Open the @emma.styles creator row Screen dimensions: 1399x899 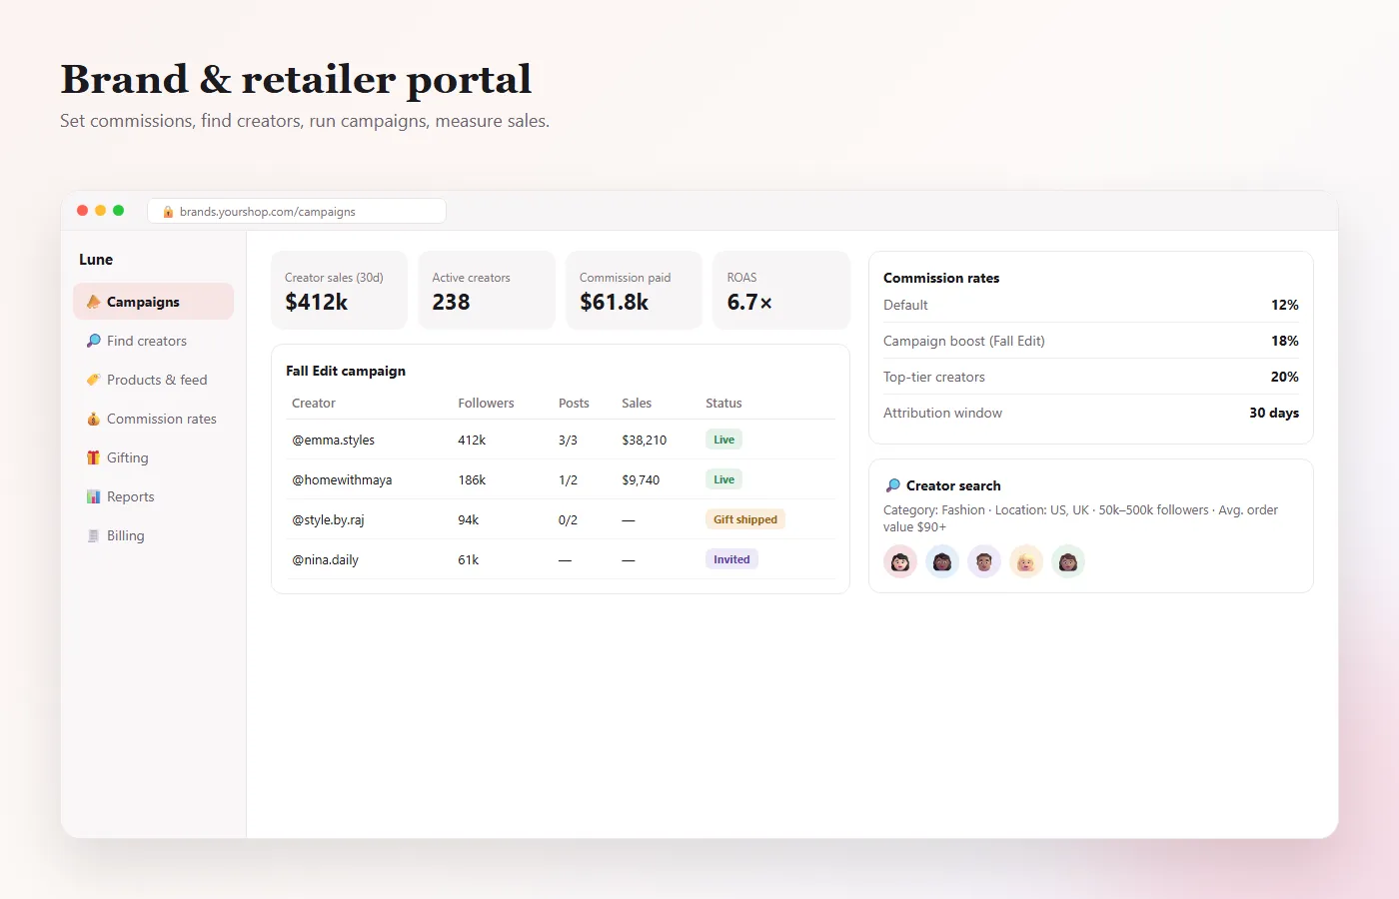click(561, 440)
